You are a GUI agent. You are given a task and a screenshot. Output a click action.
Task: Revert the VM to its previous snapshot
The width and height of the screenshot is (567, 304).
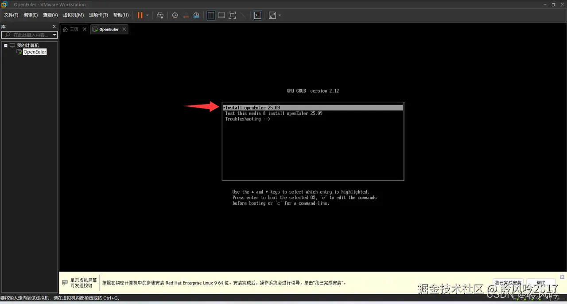185,15
